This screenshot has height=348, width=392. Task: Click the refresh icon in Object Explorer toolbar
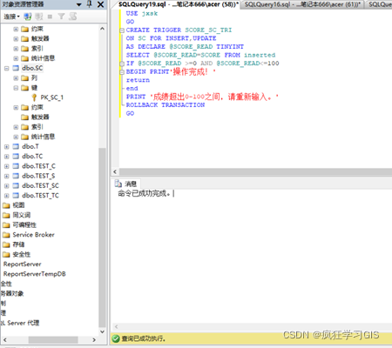click(72, 17)
